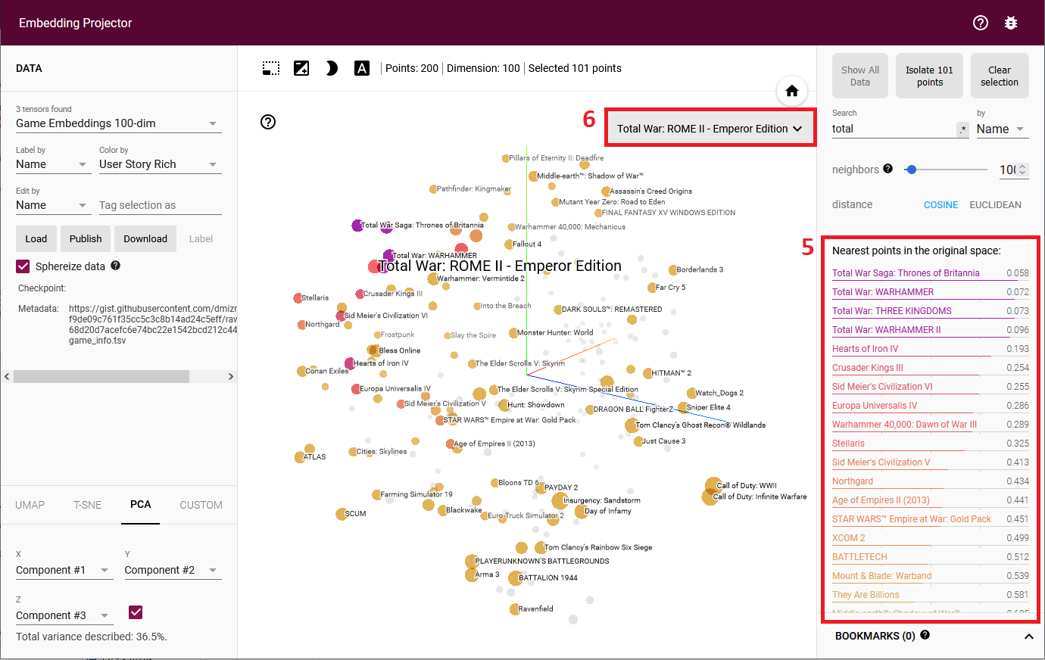Click Clear selection button

click(x=1000, y=76)
